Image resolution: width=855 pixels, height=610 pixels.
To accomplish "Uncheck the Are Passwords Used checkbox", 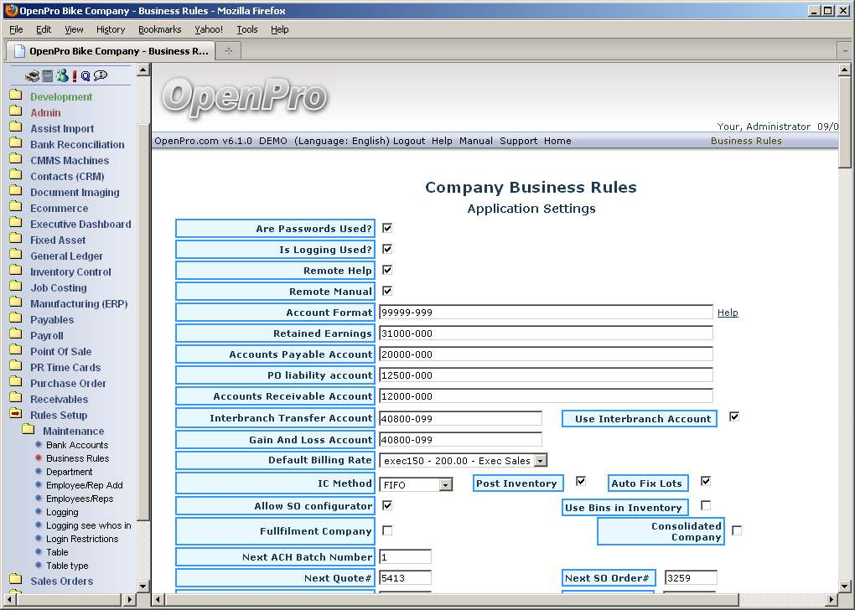I will 387,228.
